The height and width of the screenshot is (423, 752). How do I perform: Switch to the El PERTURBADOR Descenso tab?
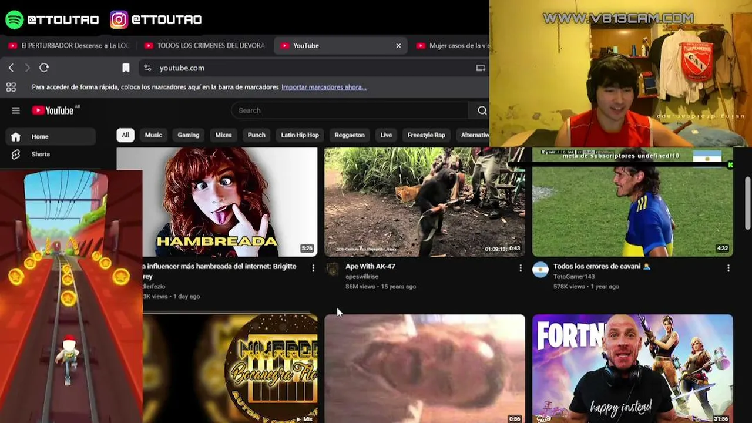[x=69, y=46]
